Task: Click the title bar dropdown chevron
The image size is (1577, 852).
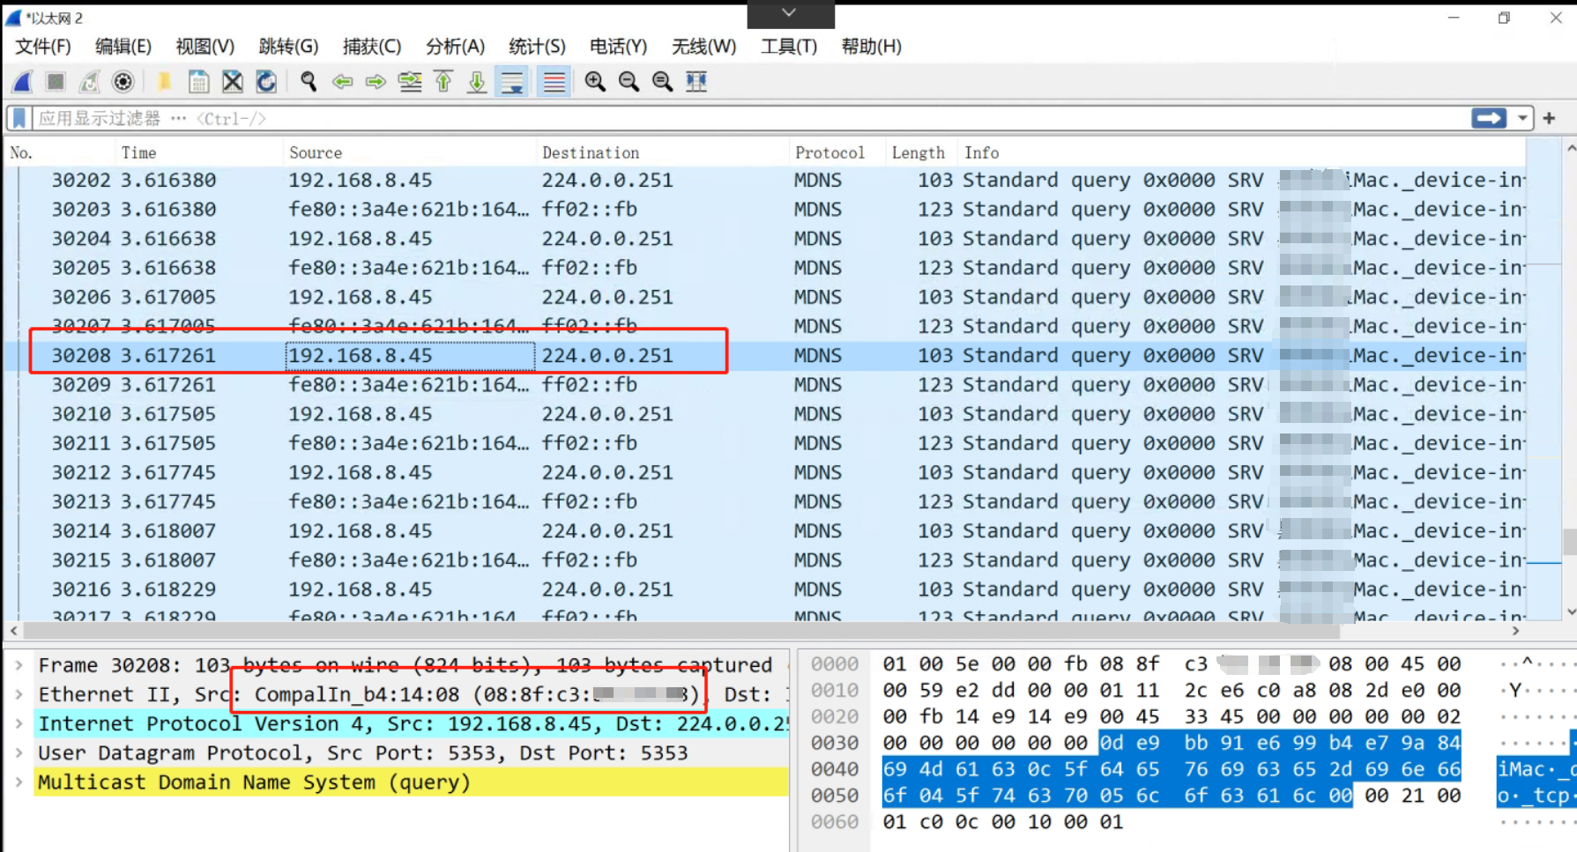Action: (790, 13)
